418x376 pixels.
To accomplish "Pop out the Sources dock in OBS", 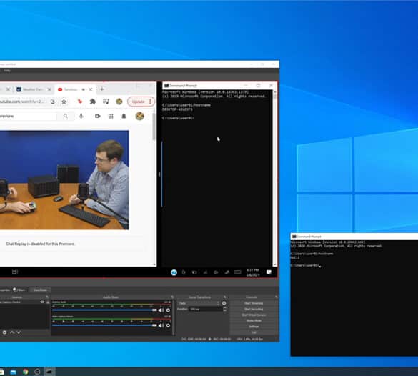I will pos(47,297).
